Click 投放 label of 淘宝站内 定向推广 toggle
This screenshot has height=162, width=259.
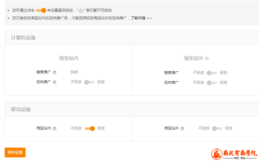[101, 82]
